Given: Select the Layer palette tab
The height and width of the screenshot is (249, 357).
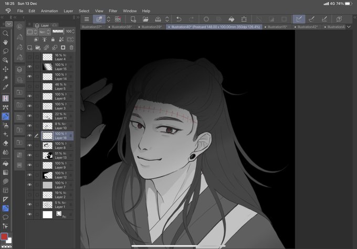Looking at the screenshot, I should point(43,26).
